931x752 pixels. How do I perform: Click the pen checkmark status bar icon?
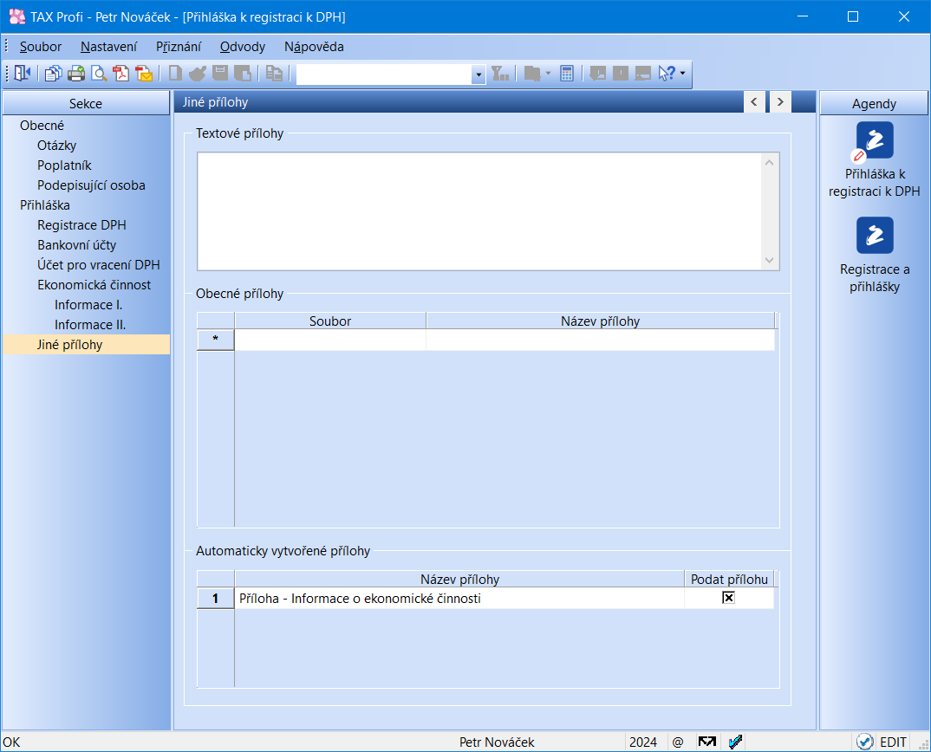click(x=735, y=742)
